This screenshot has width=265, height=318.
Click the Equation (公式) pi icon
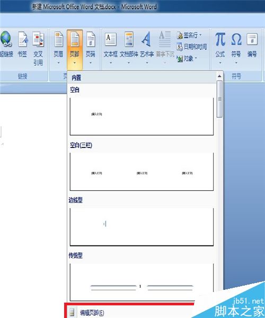pyautogui.click(x=220, y=39)
